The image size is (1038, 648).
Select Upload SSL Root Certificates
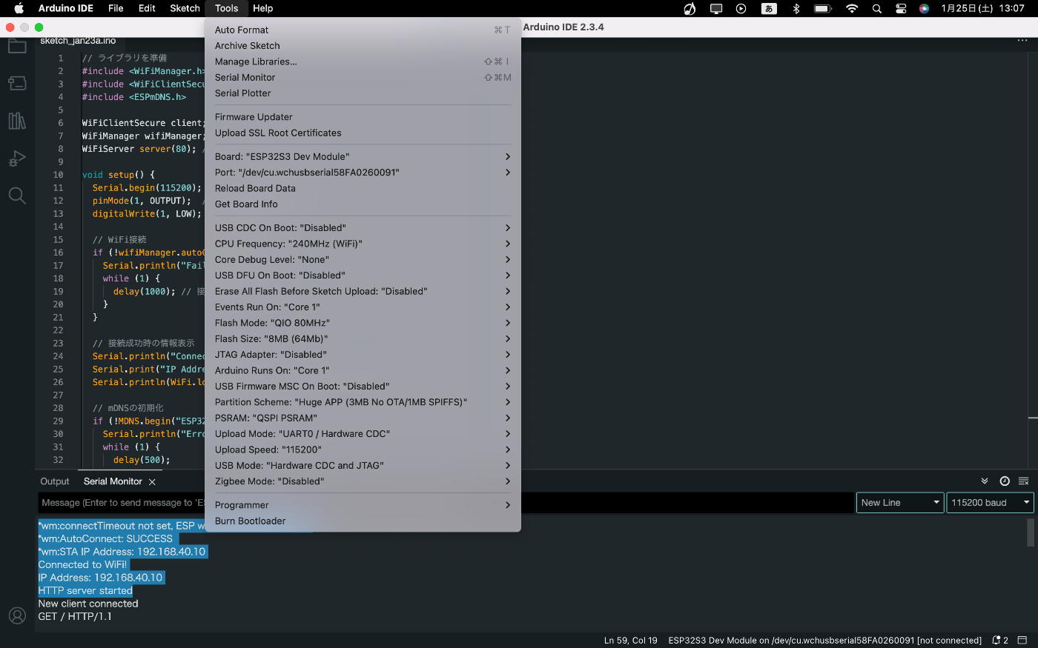(x=363, y=133)
